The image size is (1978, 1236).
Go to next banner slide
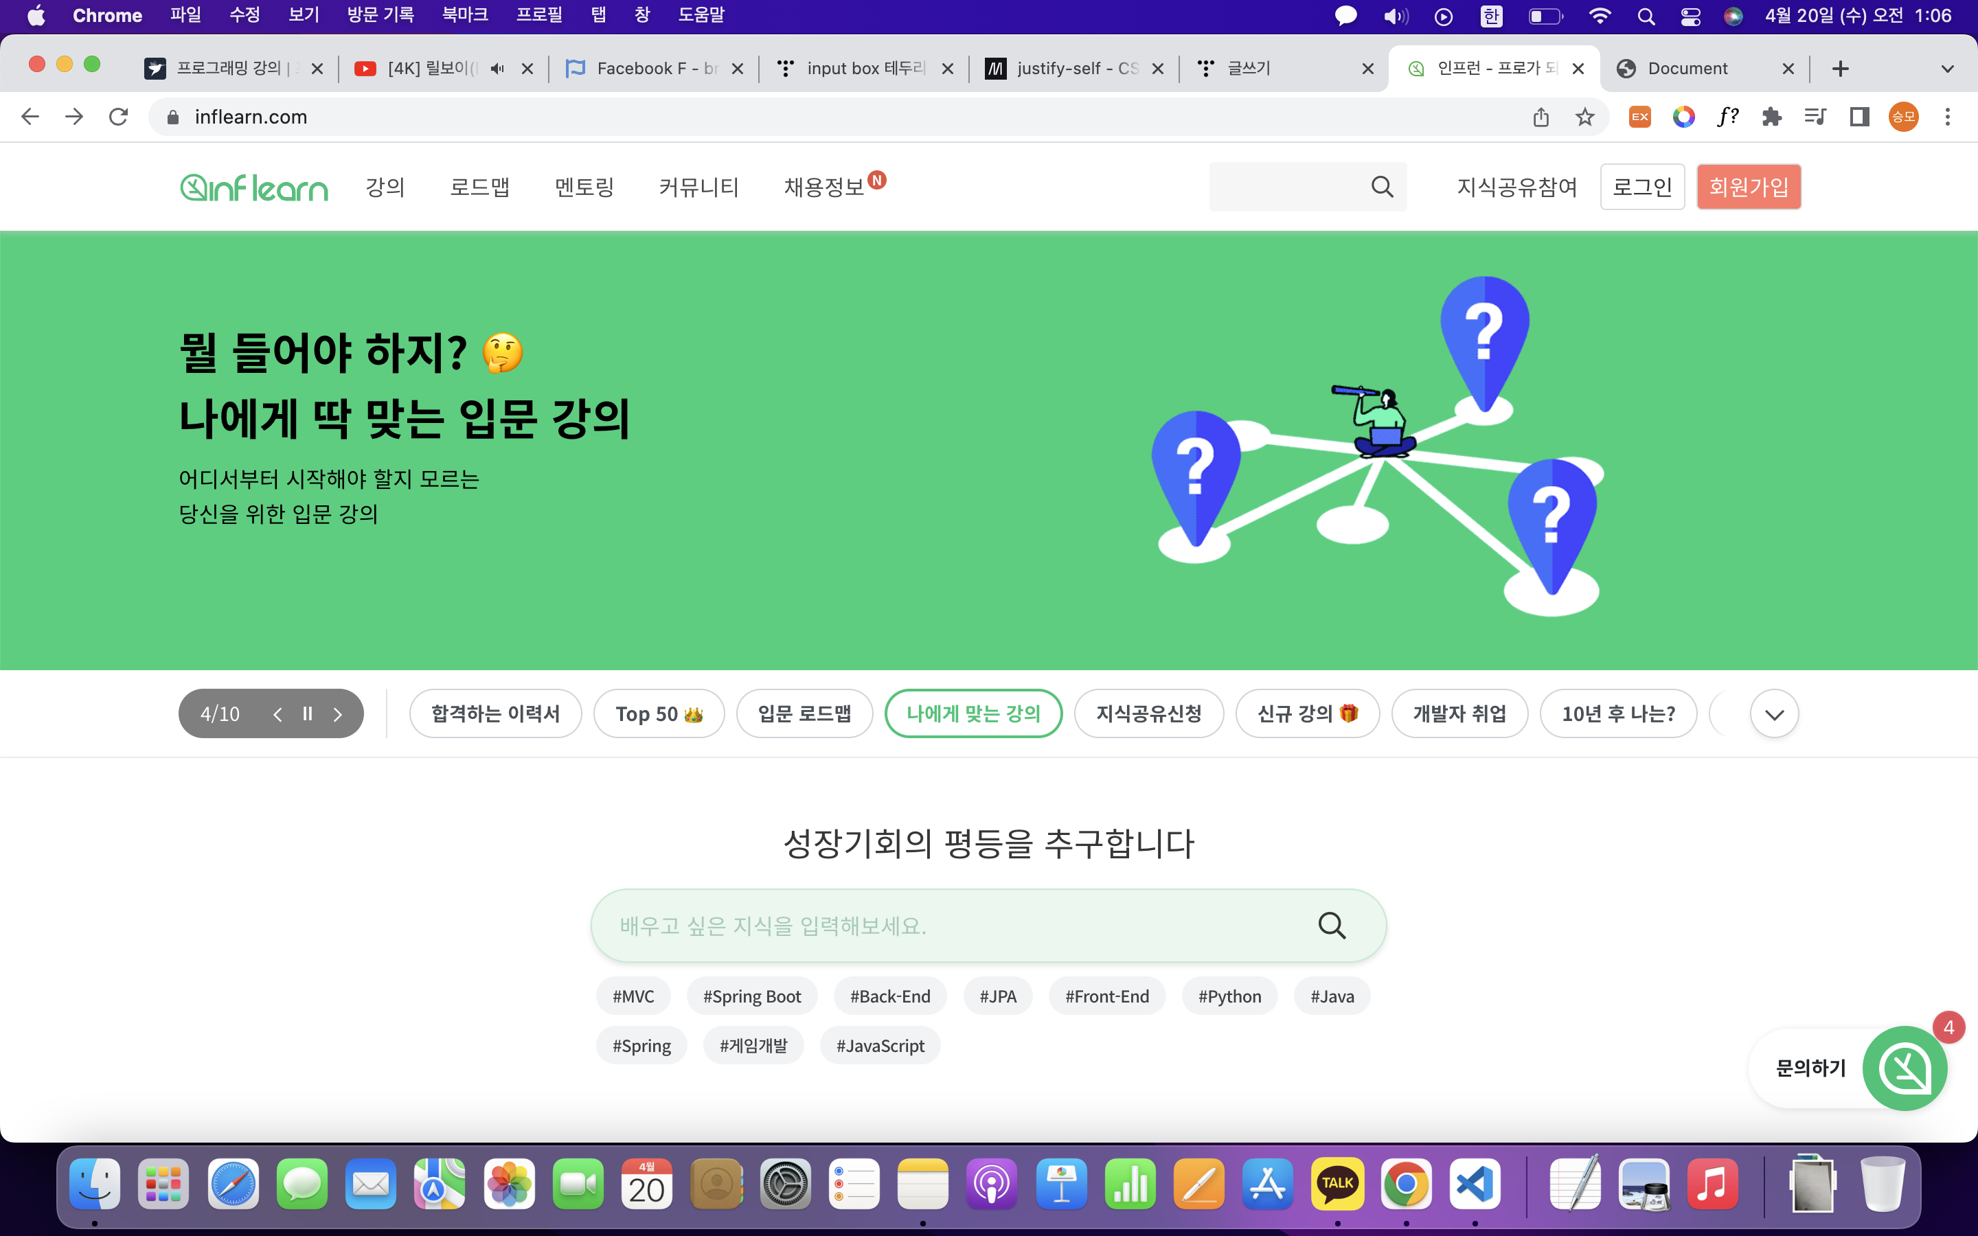[x=338, y=713]
